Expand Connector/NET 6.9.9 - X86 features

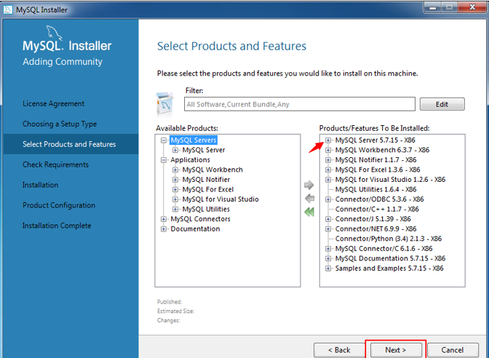tap(327, 229)
